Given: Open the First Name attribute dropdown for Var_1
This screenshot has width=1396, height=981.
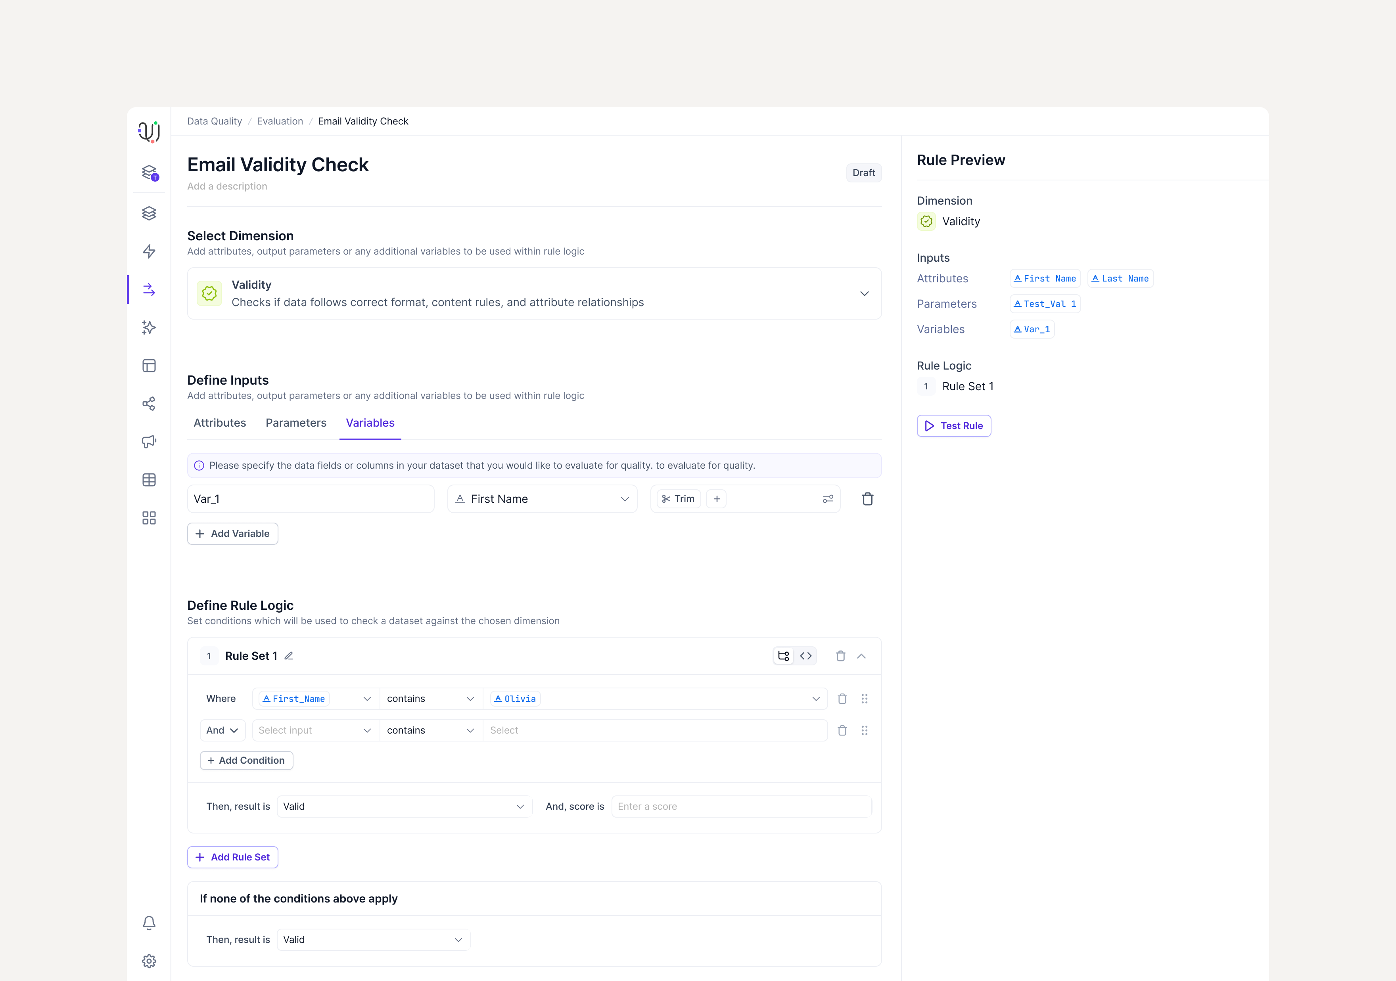Looking at the screenshot, I should coord(543,499).
